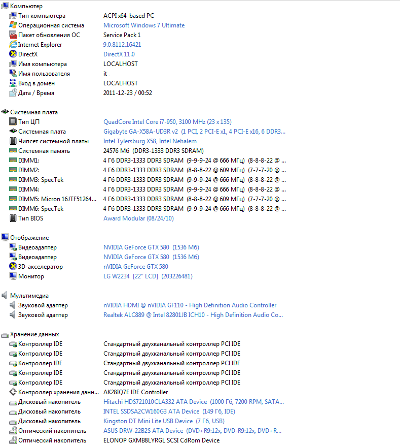The width and height of the screenshot is (400, 444).
Task: Open the Gigabyte GA-X58A-UD3R v2 link
Action: 194,132
